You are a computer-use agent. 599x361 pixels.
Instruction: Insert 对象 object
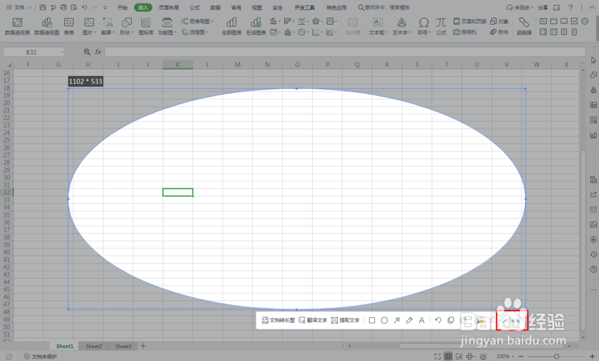tap(500, 22)
